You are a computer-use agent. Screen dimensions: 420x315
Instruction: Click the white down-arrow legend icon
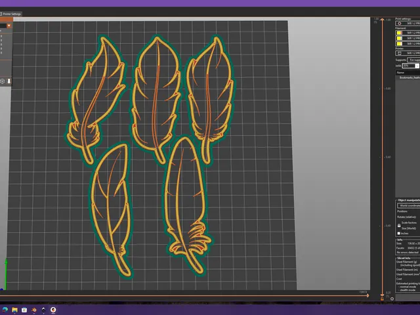[9, 81]
